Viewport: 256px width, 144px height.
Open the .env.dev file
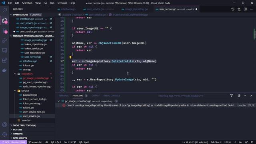coord(26,120)
